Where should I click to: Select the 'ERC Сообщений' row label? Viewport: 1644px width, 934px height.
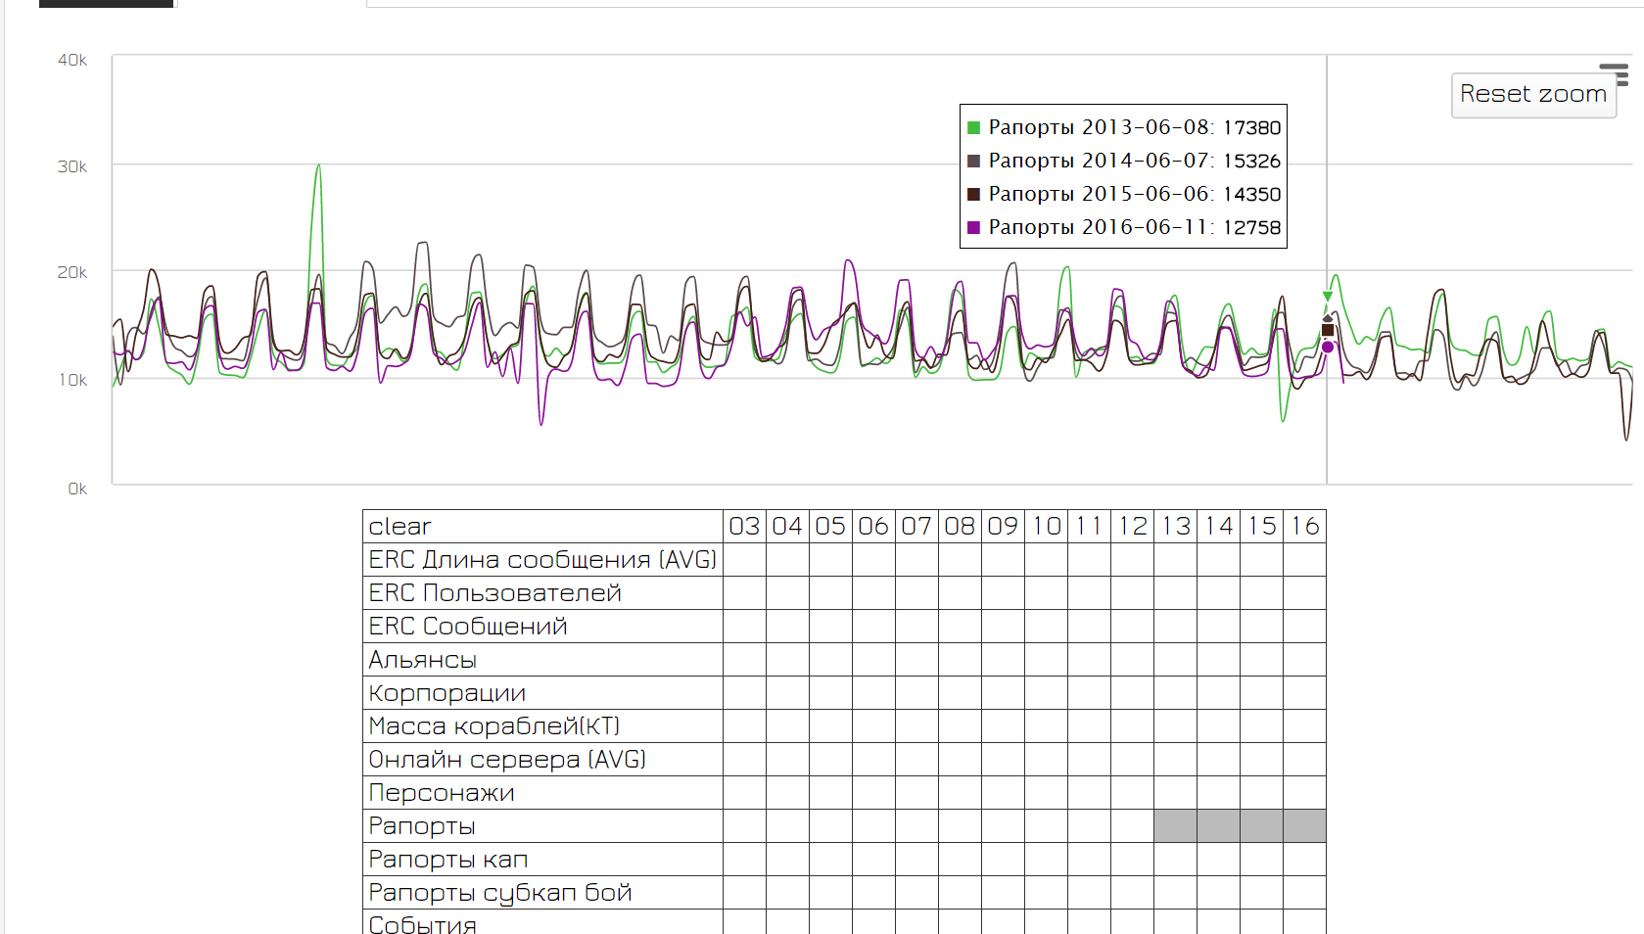[542, 627]
